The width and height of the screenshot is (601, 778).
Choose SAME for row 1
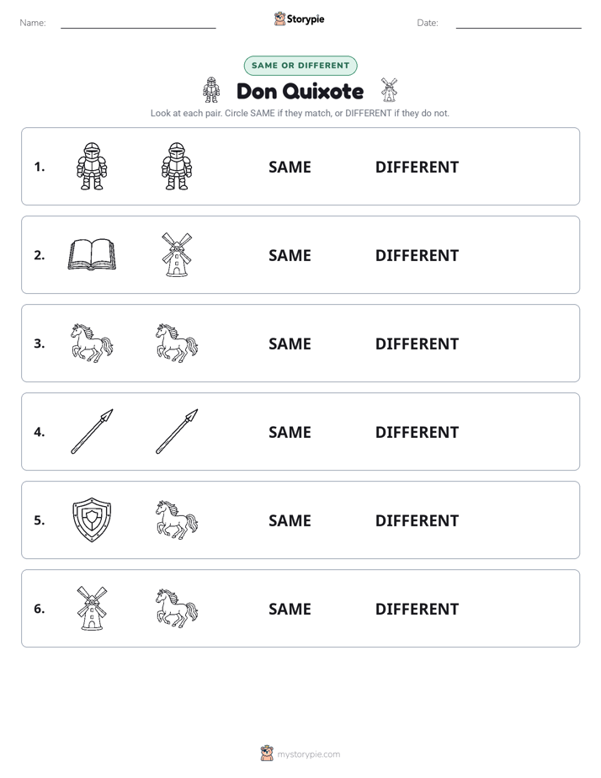tap(290, 168)
